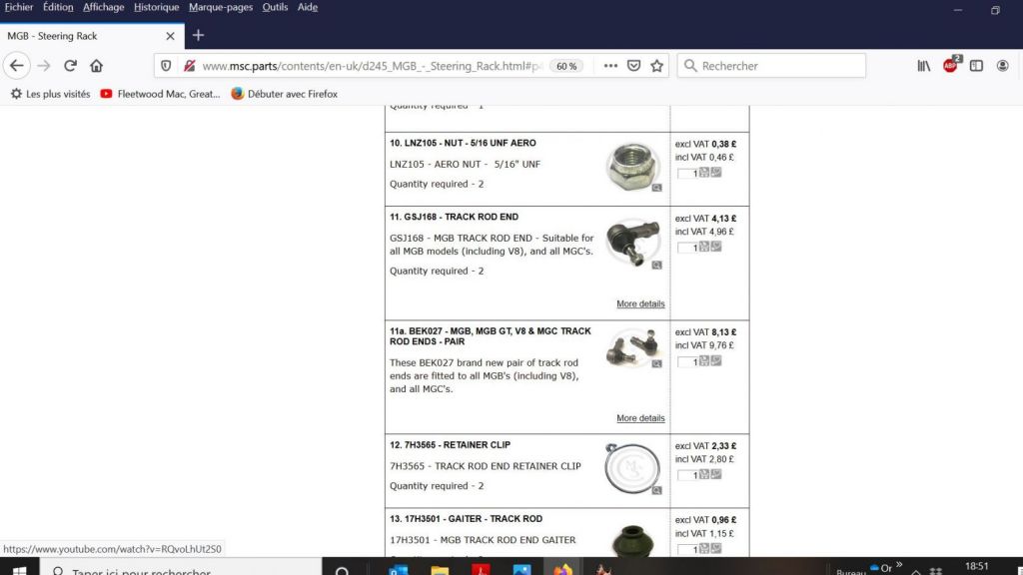Open More details for BEK027 track rod ends
The image size is (1023, 575).
coord(640,418)
